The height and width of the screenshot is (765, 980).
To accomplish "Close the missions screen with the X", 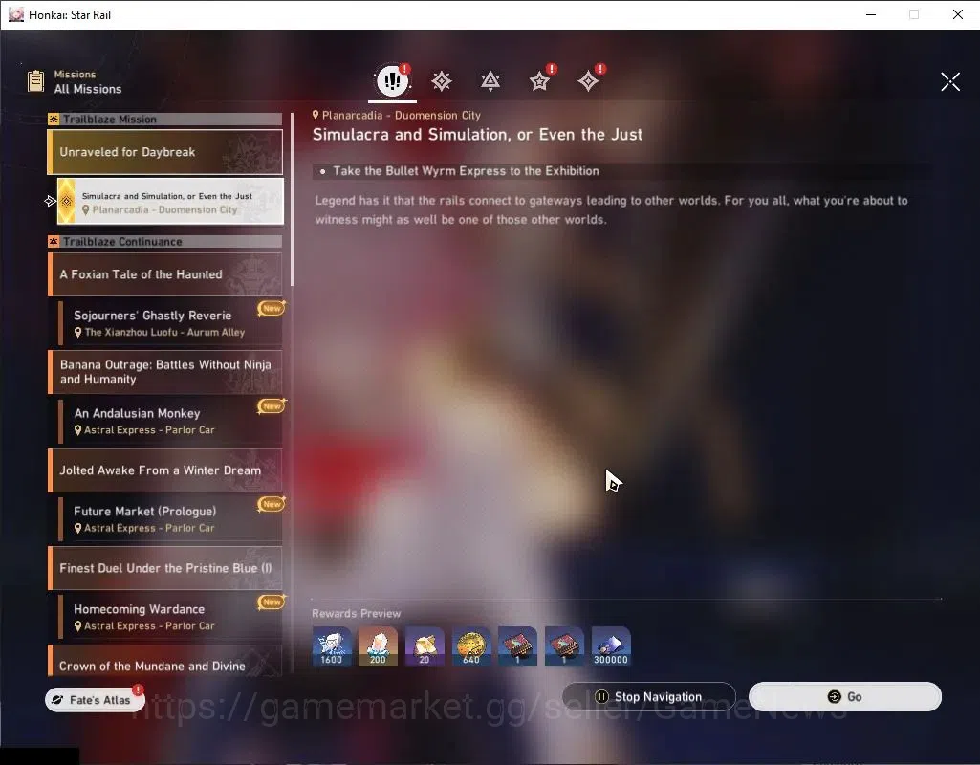I will [950, 81].
